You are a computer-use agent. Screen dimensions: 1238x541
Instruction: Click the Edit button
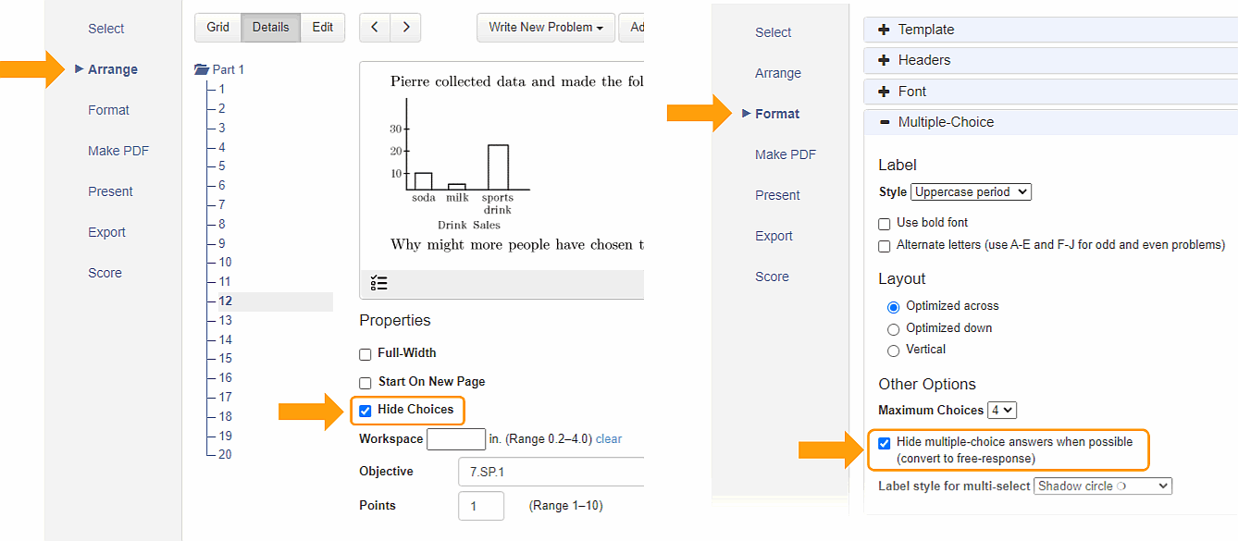pos(322,27)
